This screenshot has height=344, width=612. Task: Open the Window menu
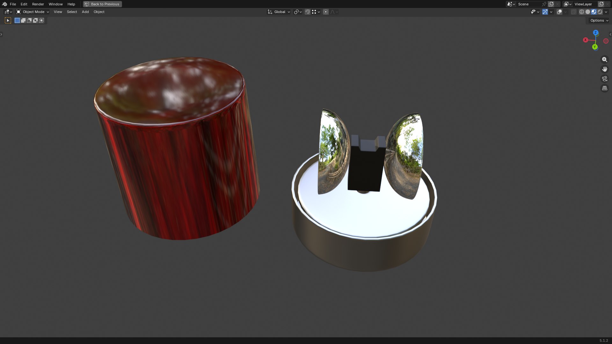(x=55, y=4)
